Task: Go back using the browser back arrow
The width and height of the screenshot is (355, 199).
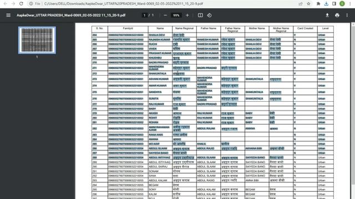Action: coord(6,4)
